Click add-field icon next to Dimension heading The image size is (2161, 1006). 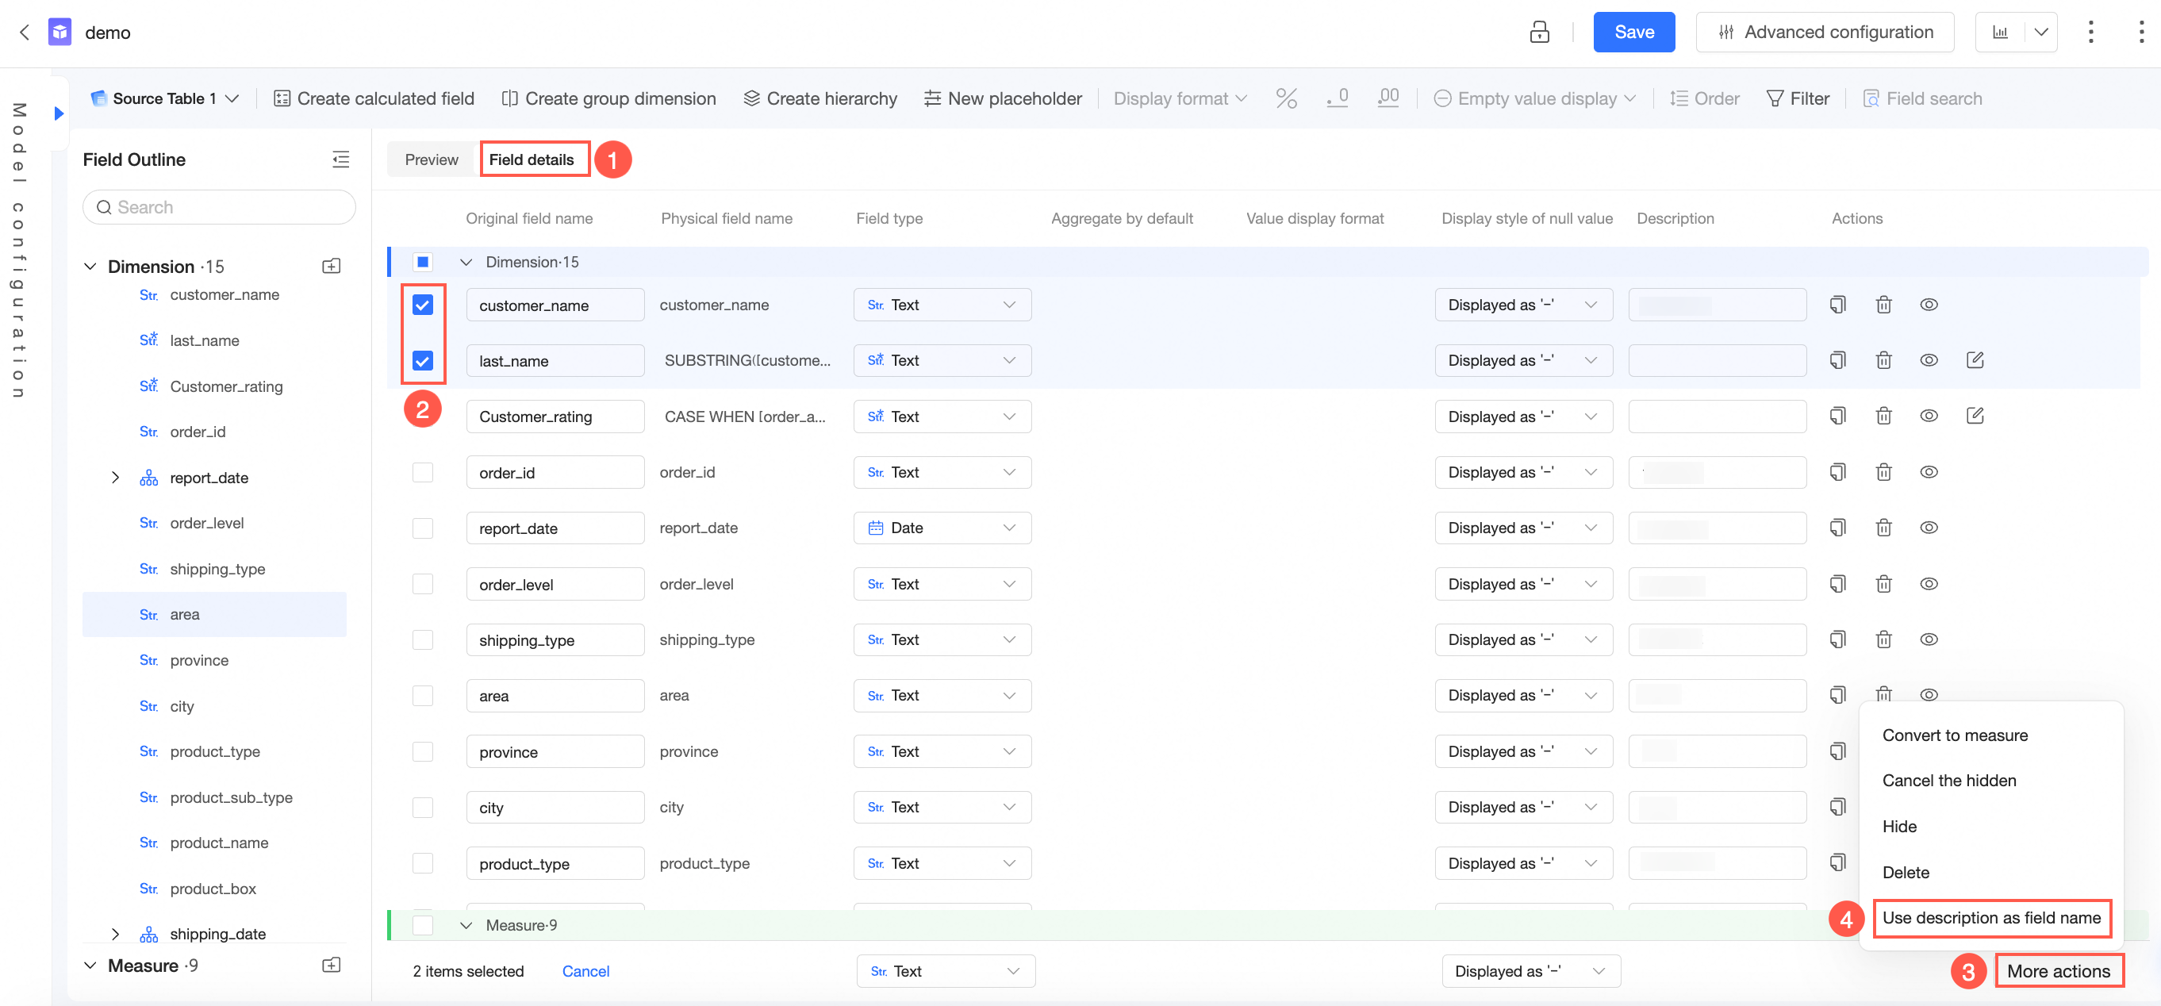pyautogui.click(x=332, y=266)
